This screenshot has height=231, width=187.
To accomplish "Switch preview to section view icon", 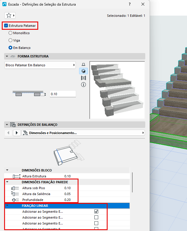I will click(84, 78).
